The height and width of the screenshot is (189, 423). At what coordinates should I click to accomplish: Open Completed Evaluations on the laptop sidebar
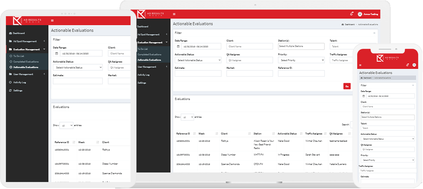click(149, 54)
